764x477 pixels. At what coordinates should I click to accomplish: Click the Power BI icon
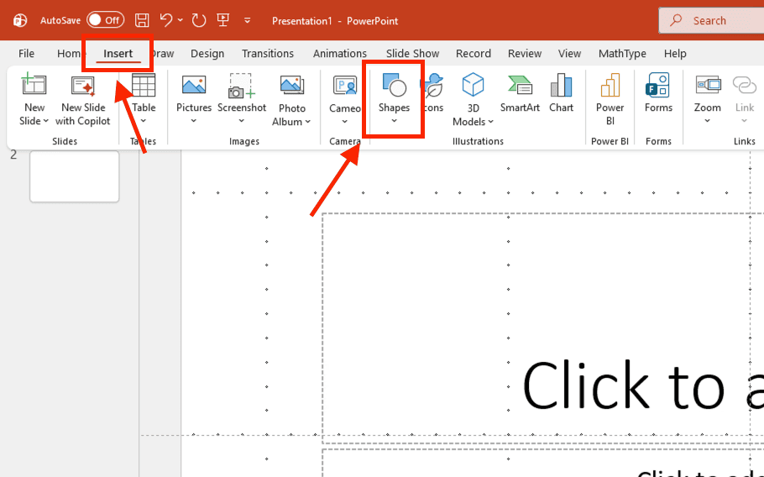610,86
